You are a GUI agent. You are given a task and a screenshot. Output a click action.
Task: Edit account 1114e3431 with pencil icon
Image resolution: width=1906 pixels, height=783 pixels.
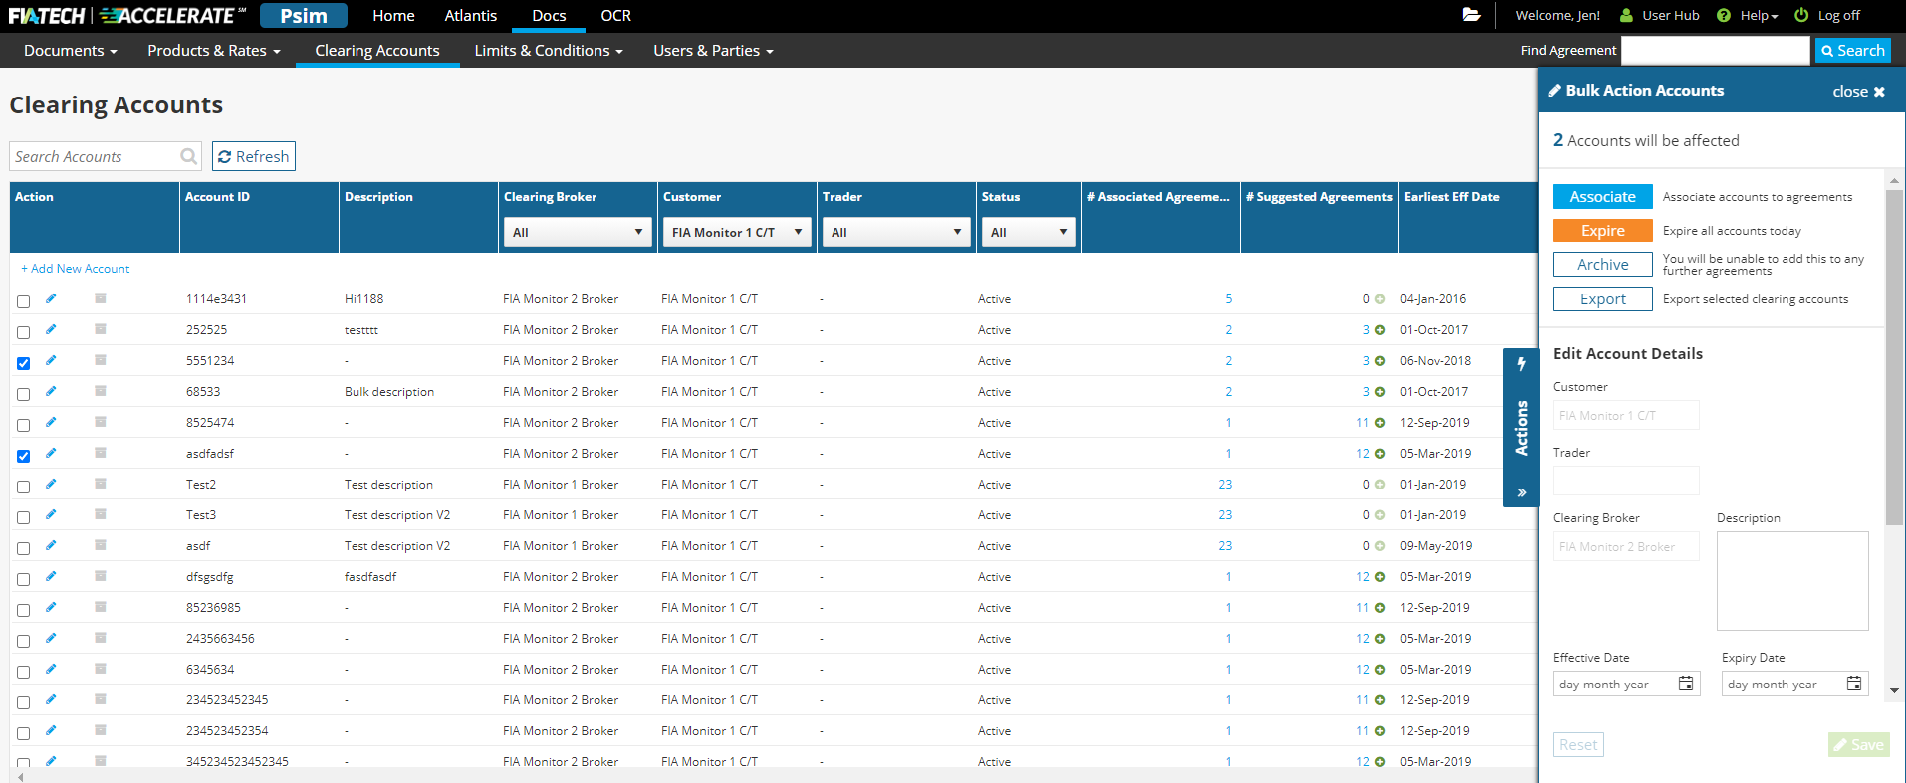tap(51, 298)
